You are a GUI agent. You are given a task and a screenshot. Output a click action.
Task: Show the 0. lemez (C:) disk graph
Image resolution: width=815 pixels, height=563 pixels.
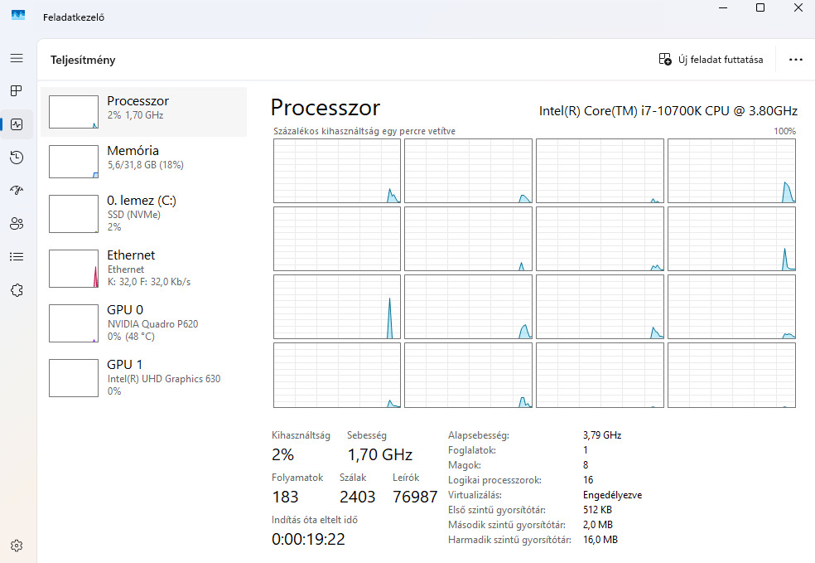143,213
